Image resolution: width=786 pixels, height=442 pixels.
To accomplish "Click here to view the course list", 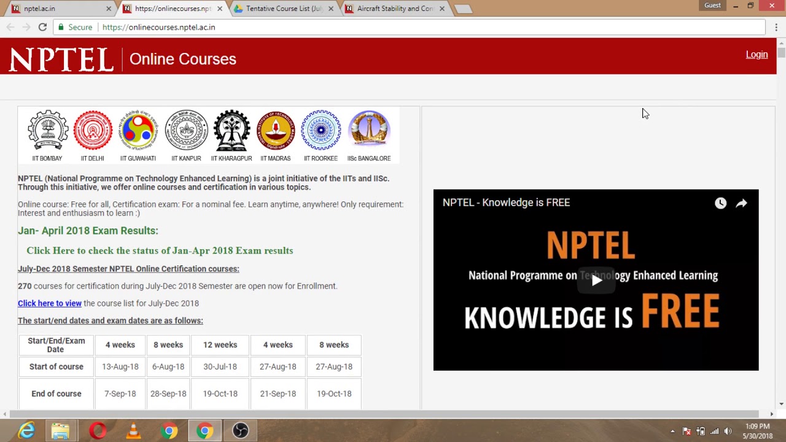I will click(x=50, y=303).
